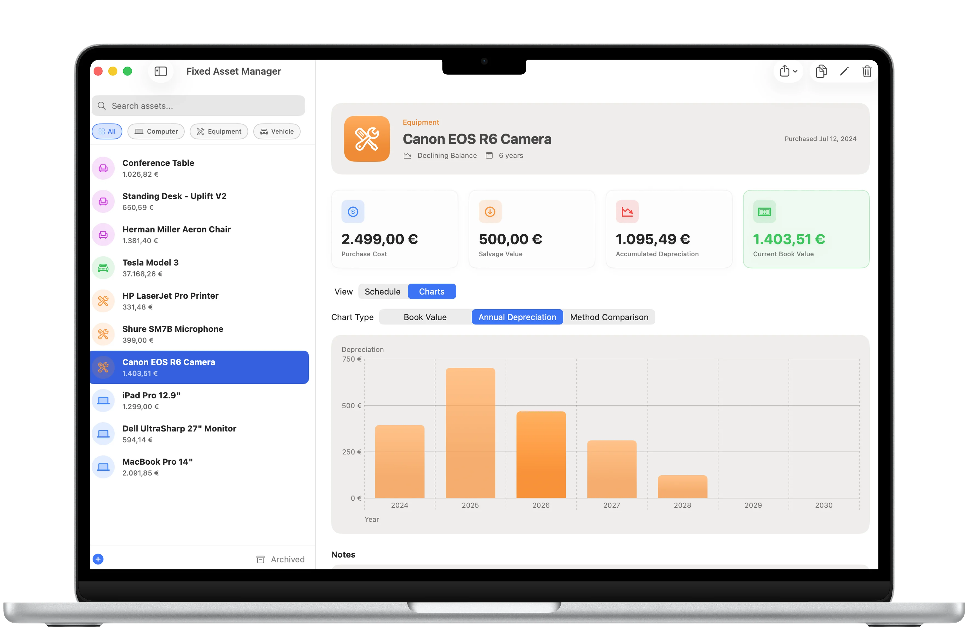Click the 2025 depreciation bar
The width and height of the screenshot is (969, 629).
pos(471,433)
